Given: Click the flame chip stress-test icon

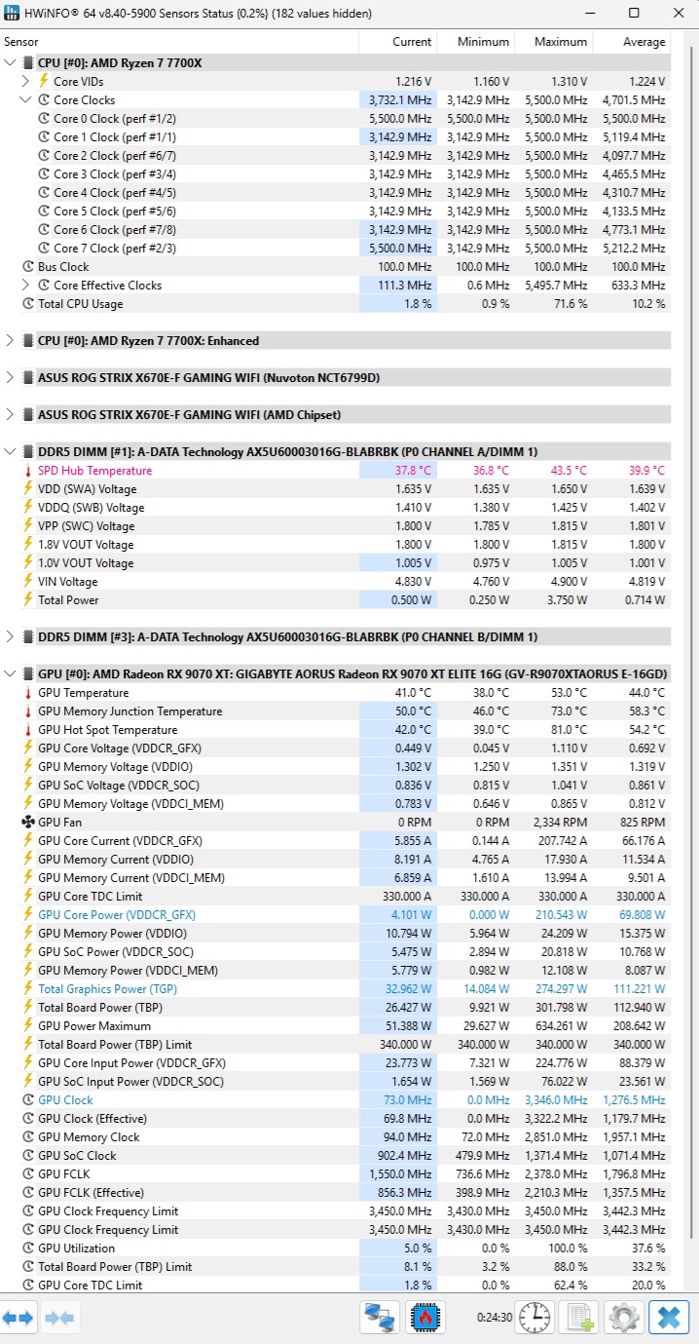Looking at the screenshot, I should [425, 1318].
